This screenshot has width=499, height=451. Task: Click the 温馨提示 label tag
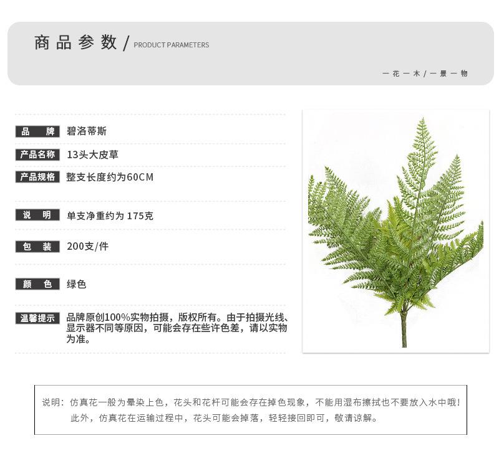click(37, 318)
